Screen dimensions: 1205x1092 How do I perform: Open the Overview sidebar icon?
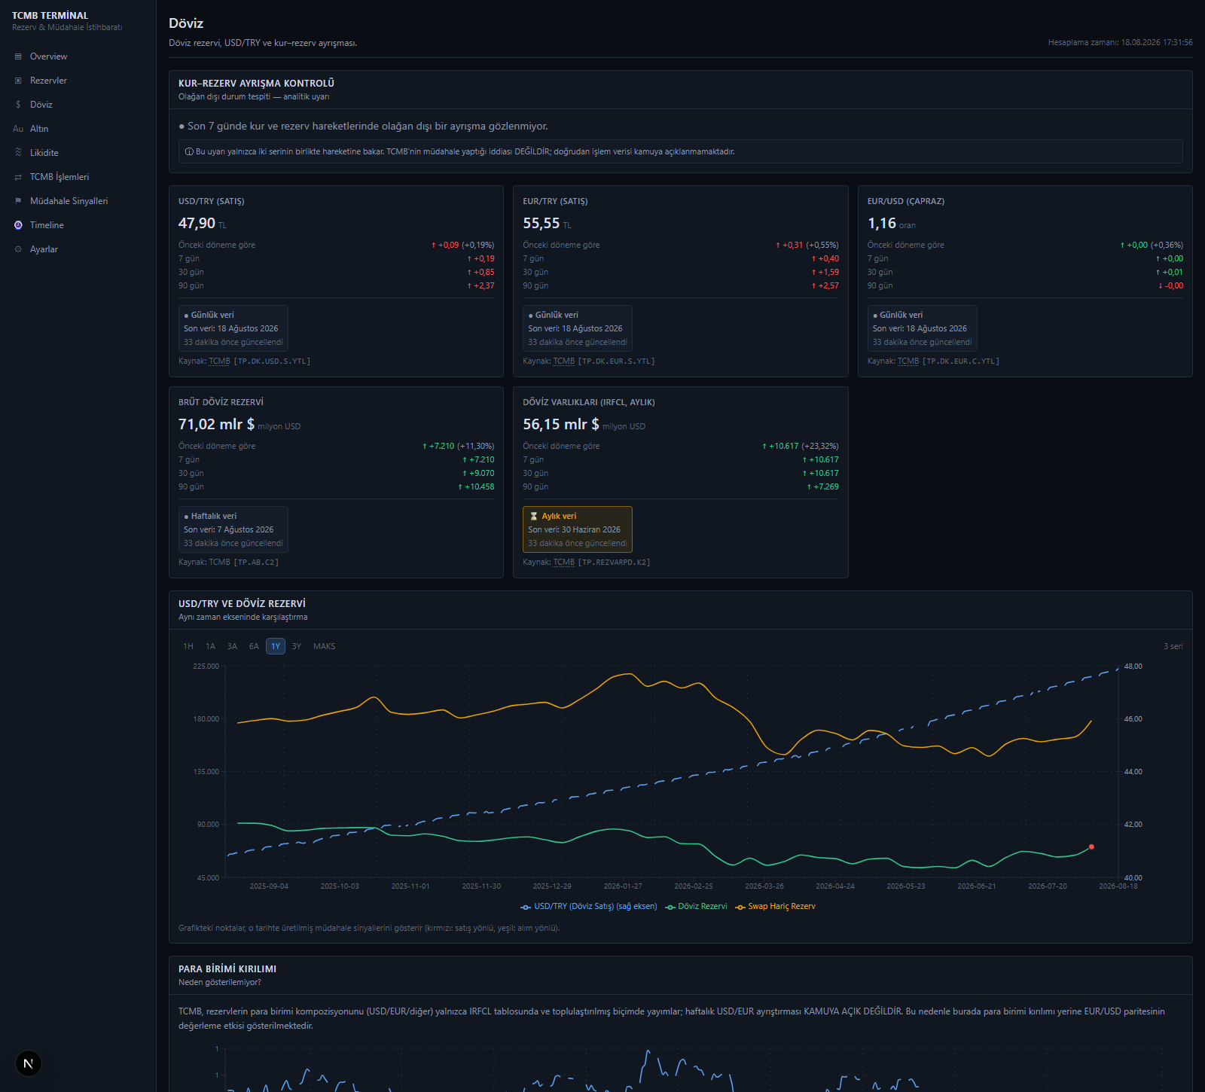[x=18, y=56]
